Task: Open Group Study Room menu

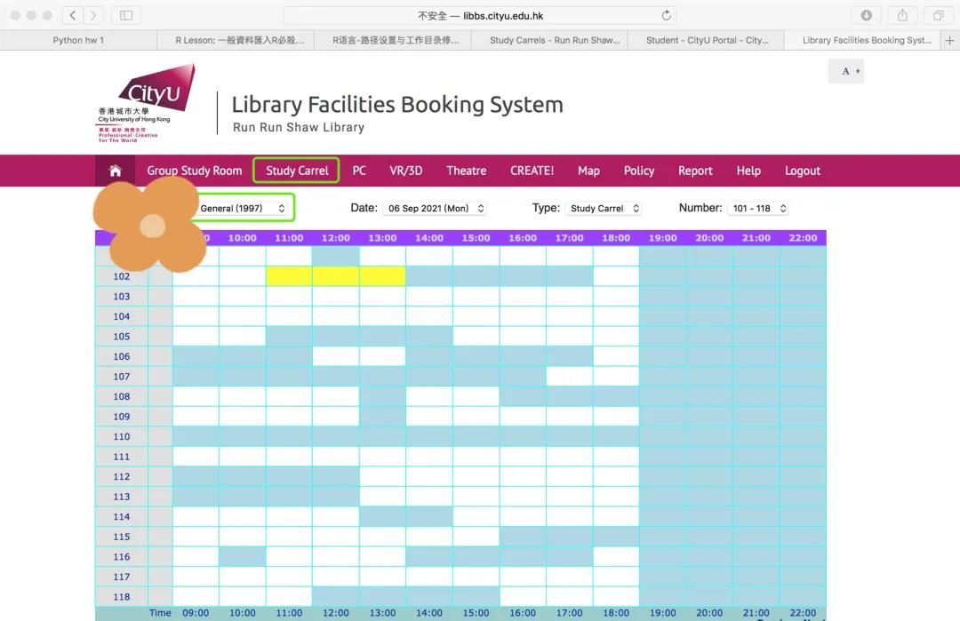Action: point(194,171)
